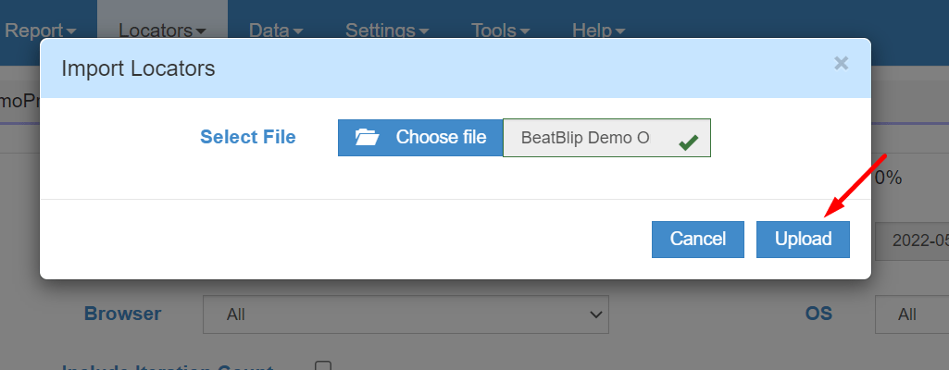Cancel the locator import
The height and width of the screenshot is (370, 949).
[x=697, y=239]
